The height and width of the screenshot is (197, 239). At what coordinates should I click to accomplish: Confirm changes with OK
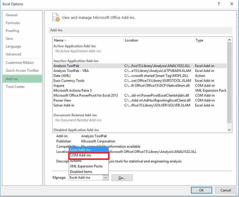(x=201, y=190)
